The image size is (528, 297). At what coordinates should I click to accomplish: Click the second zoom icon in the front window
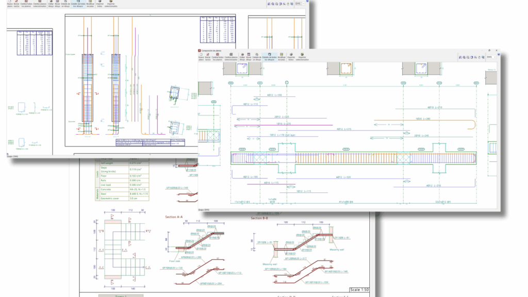[464, 58]
